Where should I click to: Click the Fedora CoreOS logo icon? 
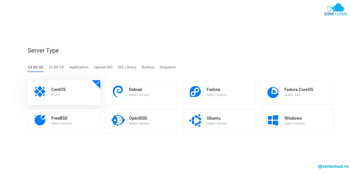point(273,92)
